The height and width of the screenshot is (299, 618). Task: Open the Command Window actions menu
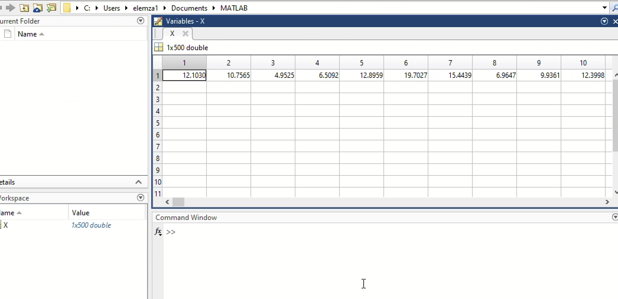(615, 217)
